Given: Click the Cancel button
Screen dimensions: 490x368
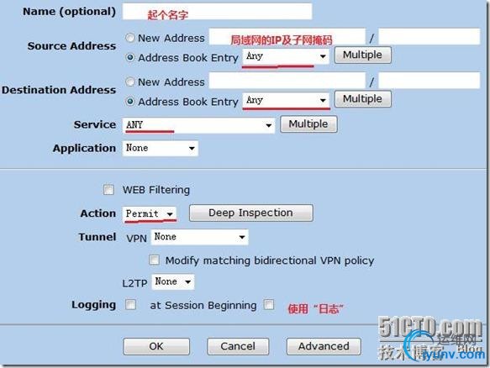Looking at the screenshot, I should (238, 346).
